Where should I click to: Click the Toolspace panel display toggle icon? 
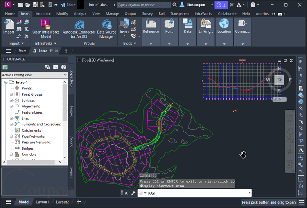[x=56, y=67]
